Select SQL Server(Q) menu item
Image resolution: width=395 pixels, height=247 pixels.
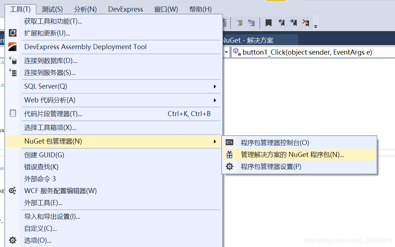pyautogui.click(x=113, y=86)
